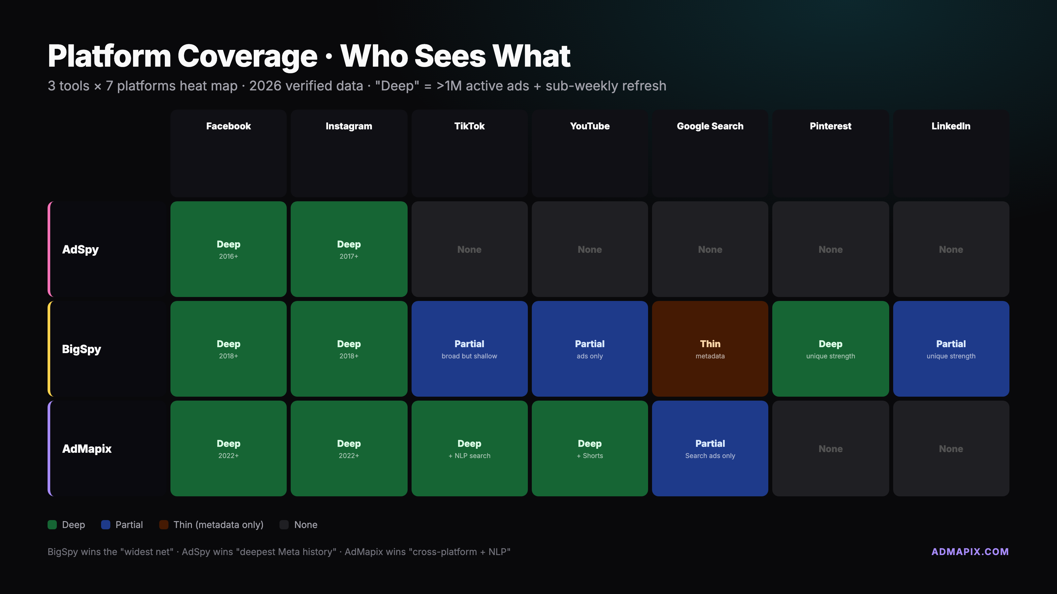Click the Platform Coverage title heading
1057x594 pixels.
[309, 56]
